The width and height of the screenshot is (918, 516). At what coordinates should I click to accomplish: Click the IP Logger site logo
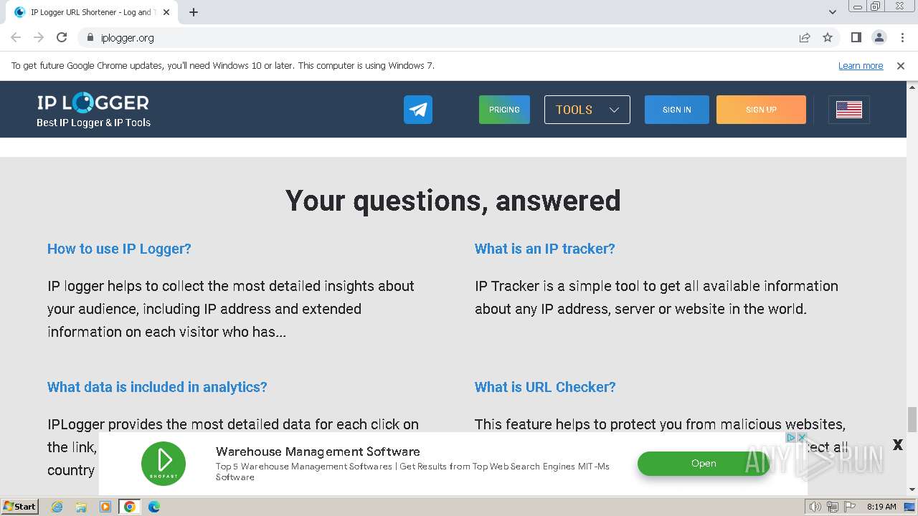coord(93,103)
